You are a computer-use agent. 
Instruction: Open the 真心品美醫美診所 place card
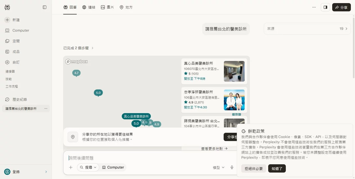click(214, 71)
